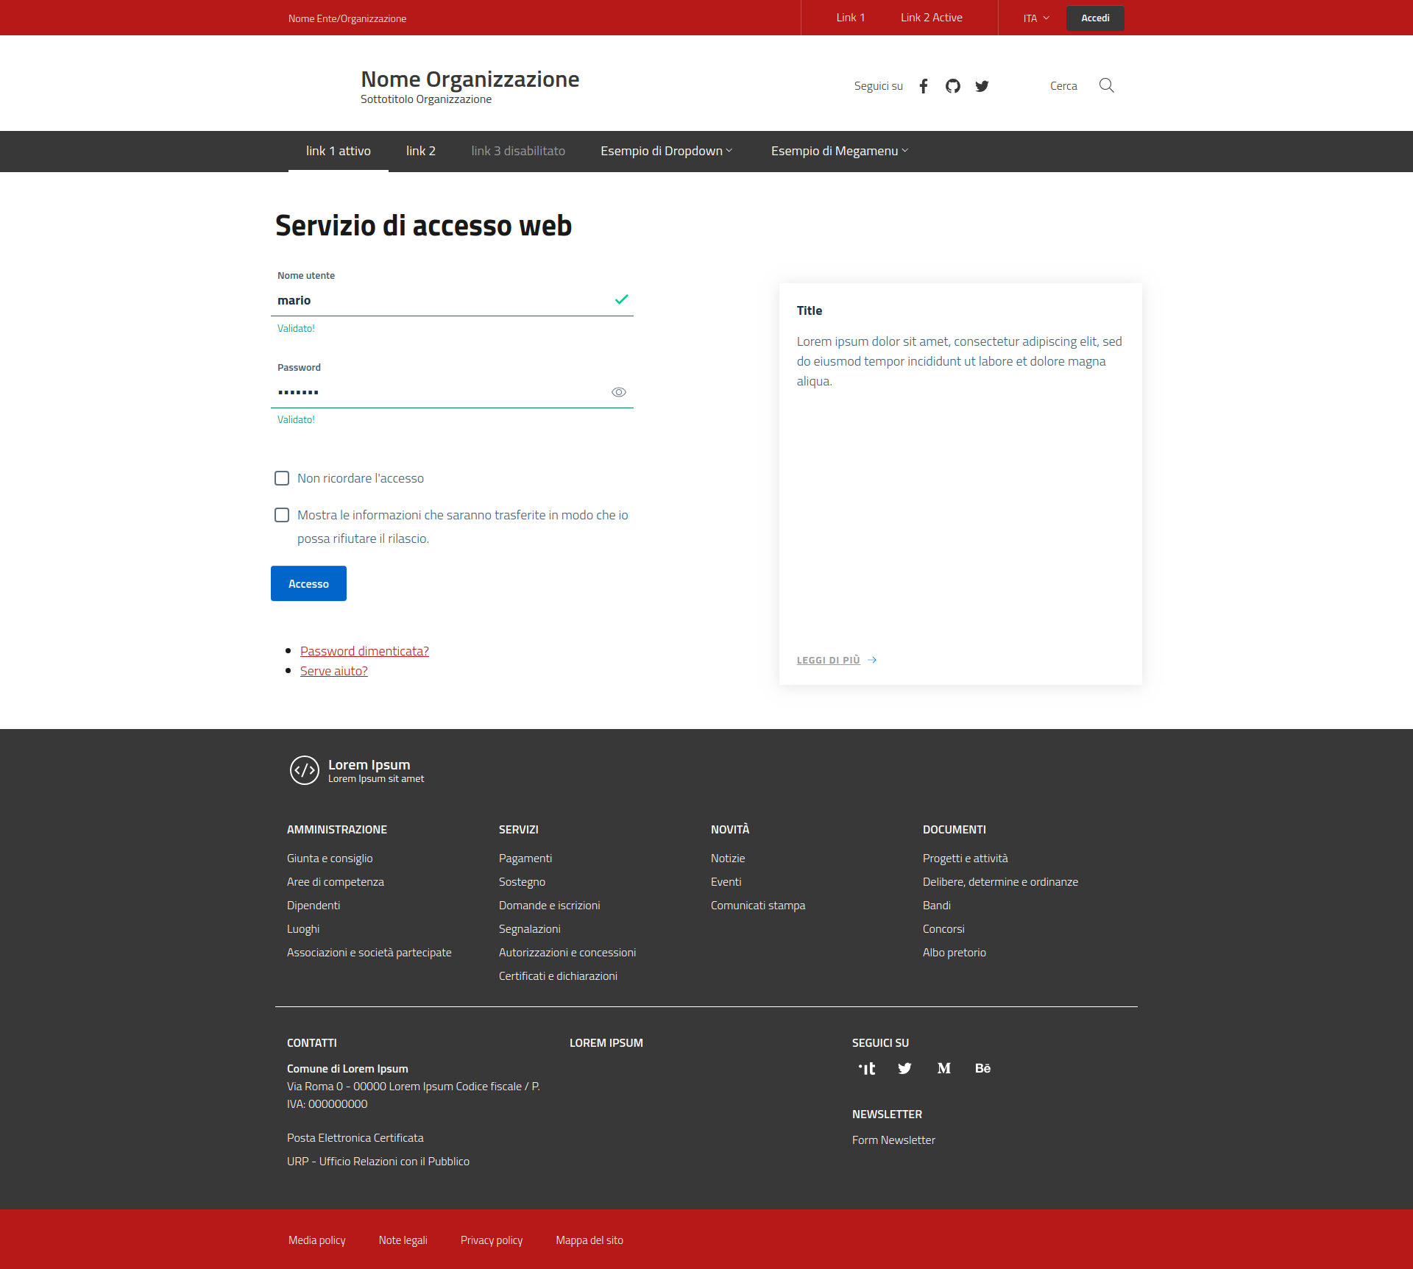
Task: Click the search magnifier icon
Action: pos(1106,85)
